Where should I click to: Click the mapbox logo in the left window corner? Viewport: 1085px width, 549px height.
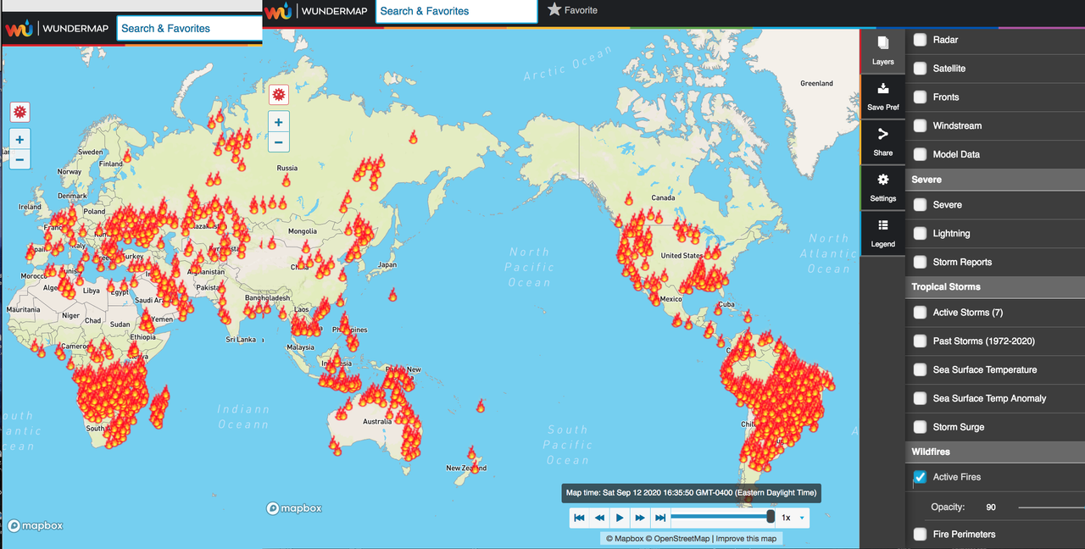pyautogui.click(x=36, y=525)
